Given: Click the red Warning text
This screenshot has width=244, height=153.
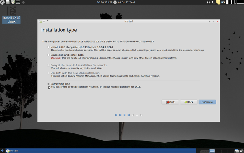Looking at the screenshot, I should pyautogui.click(x=56, y=58).
